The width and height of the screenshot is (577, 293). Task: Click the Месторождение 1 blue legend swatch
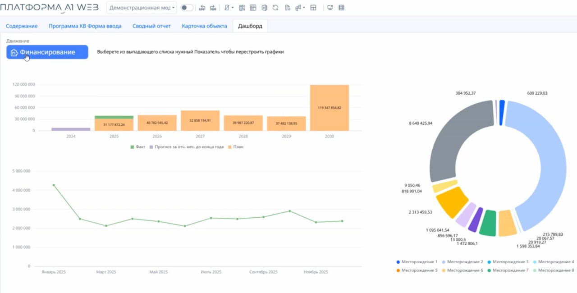coord(398,262)
